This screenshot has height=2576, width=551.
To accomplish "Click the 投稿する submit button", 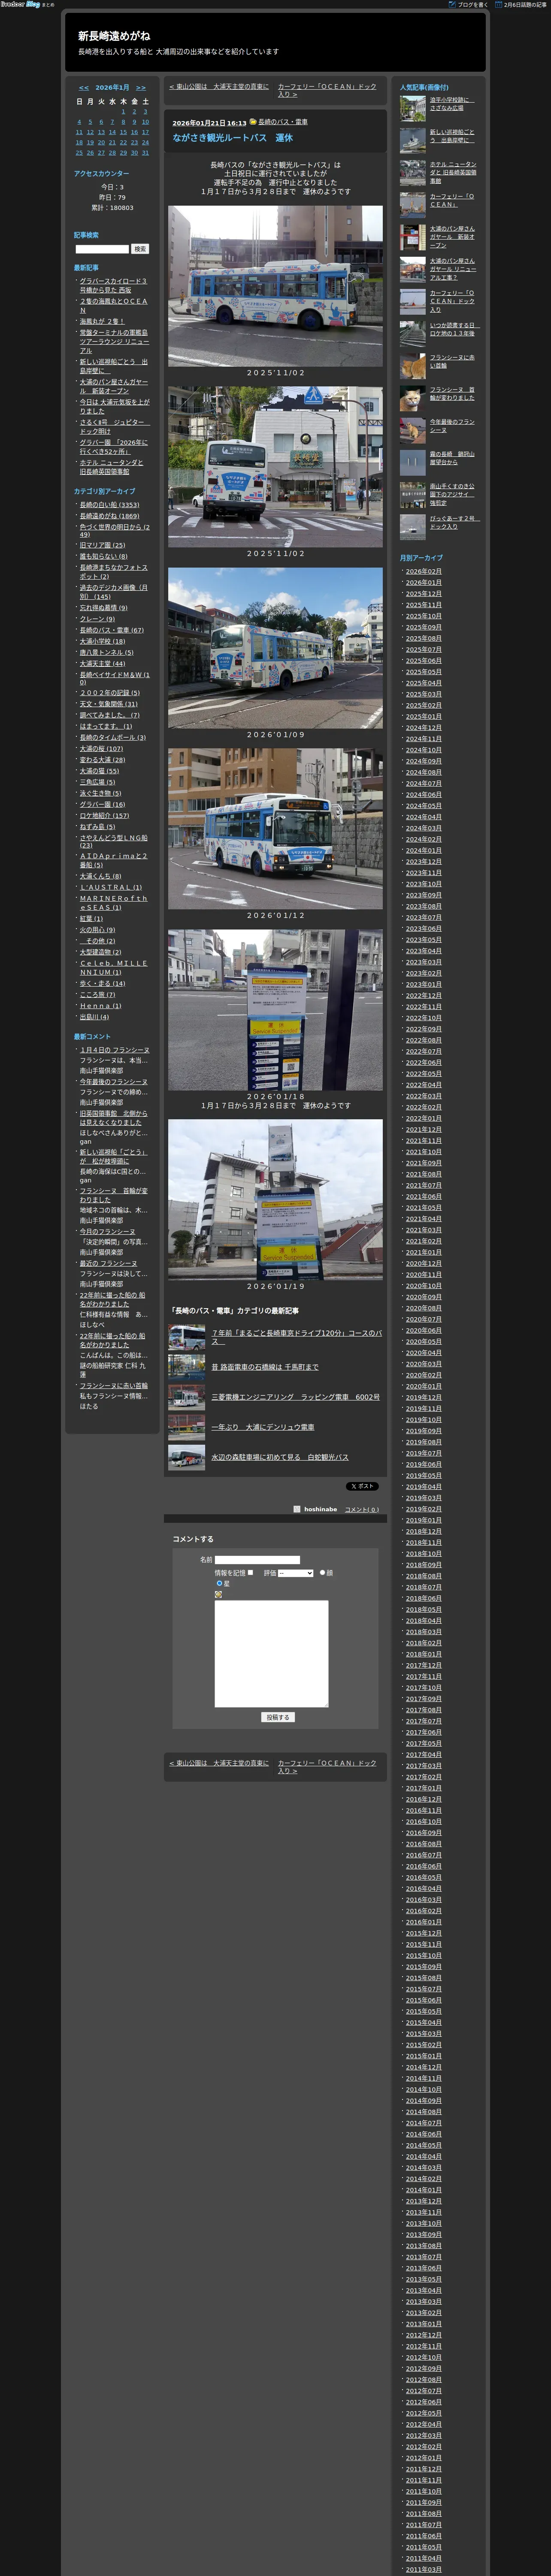I will click(x=278, y=1717).
